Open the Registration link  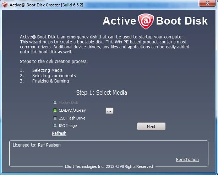pyautogui.click(x=187, y=160)
